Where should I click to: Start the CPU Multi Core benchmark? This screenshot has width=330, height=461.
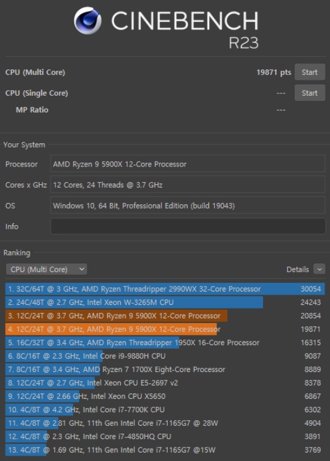(x=310, y=72)
